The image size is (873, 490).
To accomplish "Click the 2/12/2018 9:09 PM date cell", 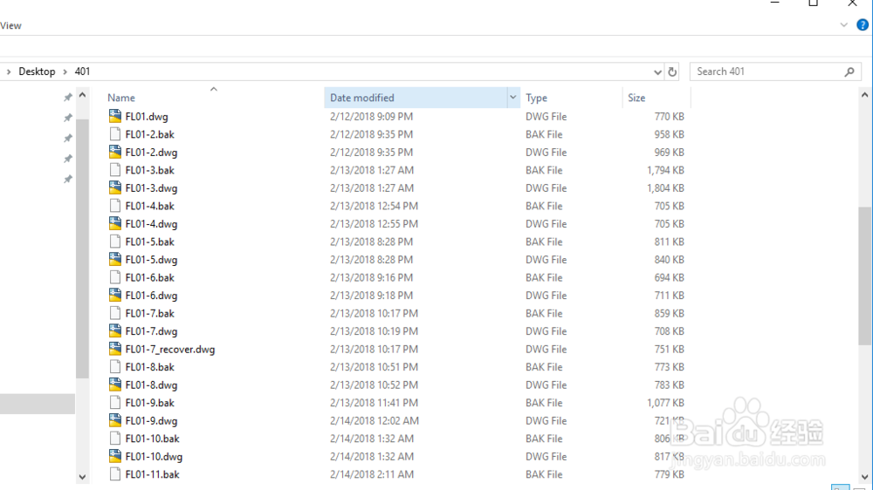I will click(371, 117).
